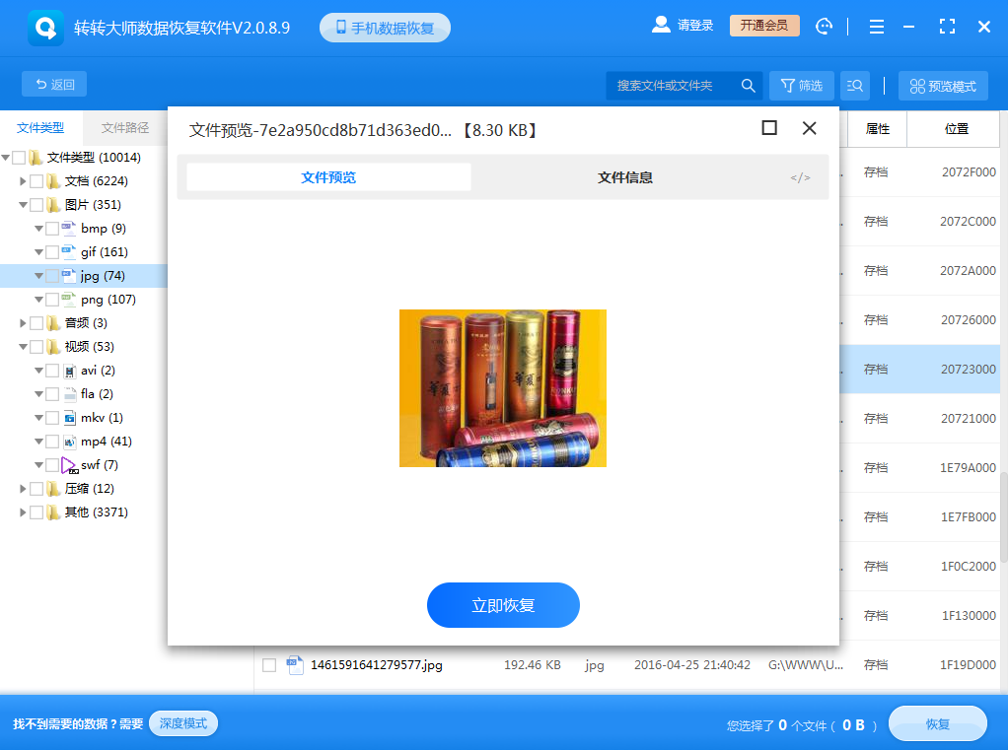Collapse the 图片 (351) folder

[x=22, y=204]
